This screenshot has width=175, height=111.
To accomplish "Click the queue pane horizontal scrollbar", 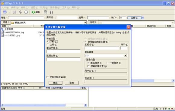I will click(44, 105).
